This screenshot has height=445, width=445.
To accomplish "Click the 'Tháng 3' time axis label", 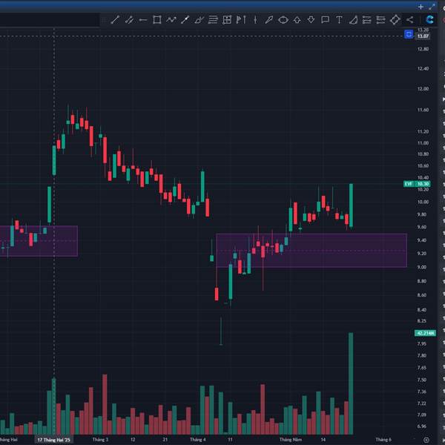I will point(100,440).
